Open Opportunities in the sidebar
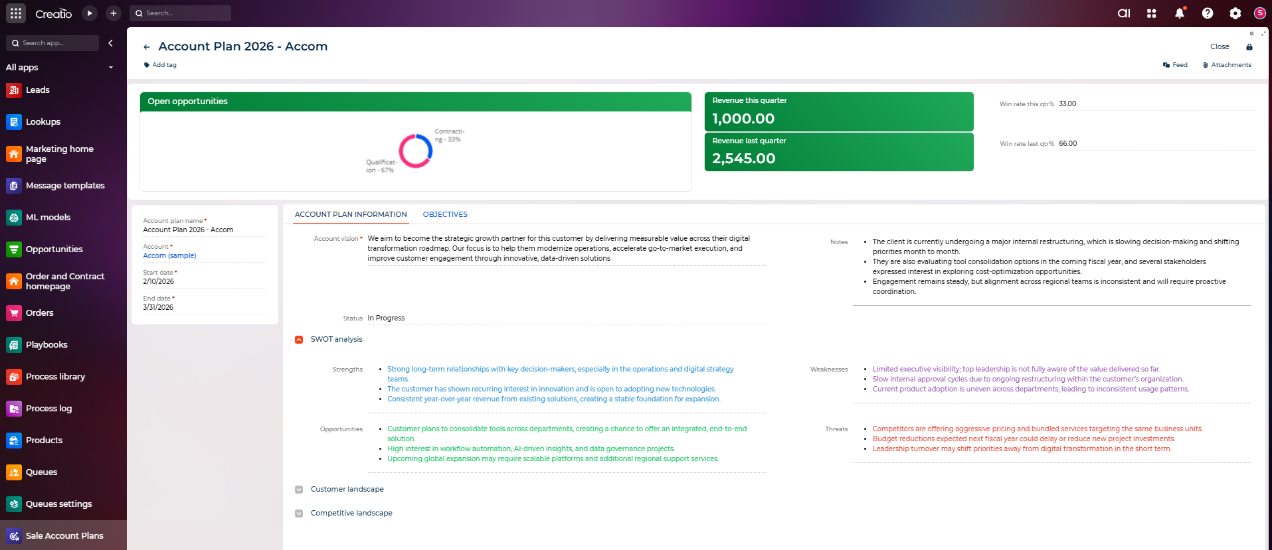The width and height of the screenshot is (1272, 550). pyautogui.click(x=54, y=249)
